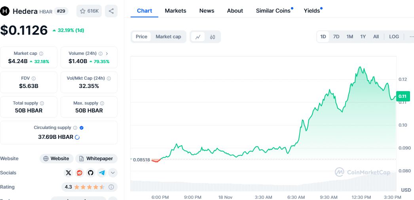
Task: Show Market cap info tooltip icon
Action: [x=41, y=54]
